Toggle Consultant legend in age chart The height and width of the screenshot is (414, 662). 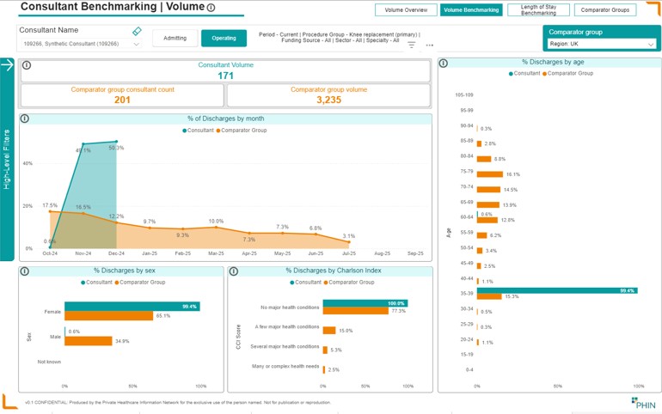(524, 73)
